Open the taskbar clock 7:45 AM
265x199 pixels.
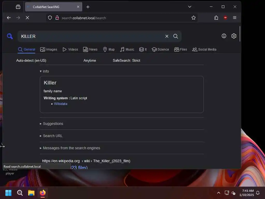pos(247,193)
